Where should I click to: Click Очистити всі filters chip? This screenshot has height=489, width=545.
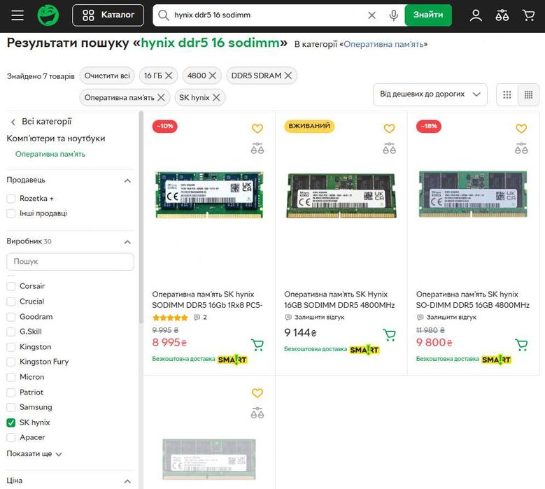pos(107,76)
